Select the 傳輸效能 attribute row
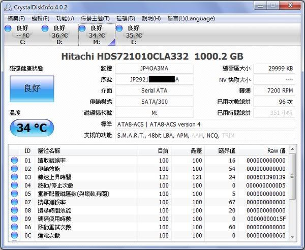Viewport: 305px width, 250px height. [148, 169]
